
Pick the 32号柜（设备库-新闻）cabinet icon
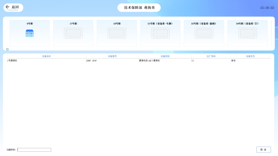[204, 33]
